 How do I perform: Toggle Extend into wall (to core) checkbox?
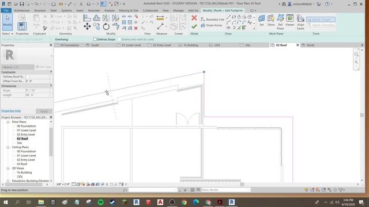tap(119, 39)
